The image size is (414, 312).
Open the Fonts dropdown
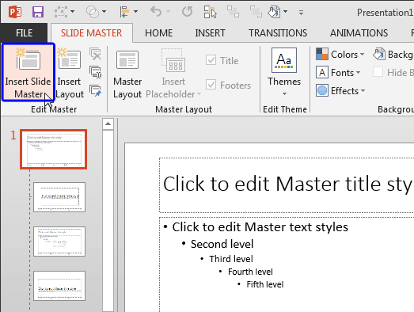[339, 72]
